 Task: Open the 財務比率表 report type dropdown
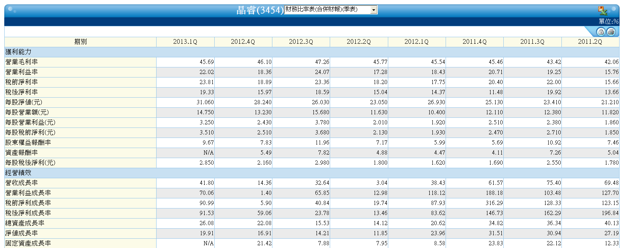pyautogui.click(x=331, y=10)
